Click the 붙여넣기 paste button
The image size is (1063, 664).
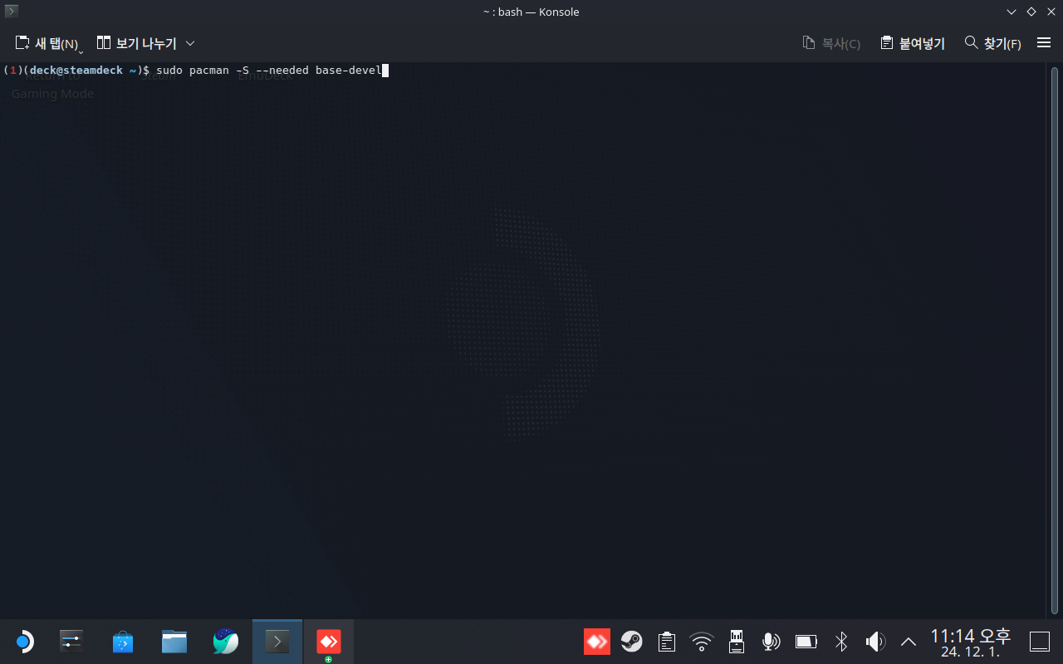(x=913, y=43)
